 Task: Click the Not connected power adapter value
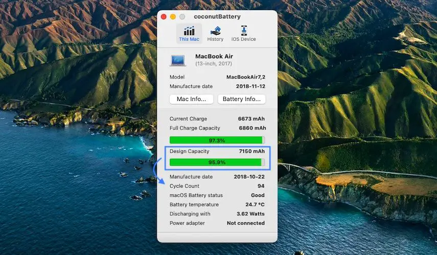(246, 223)
